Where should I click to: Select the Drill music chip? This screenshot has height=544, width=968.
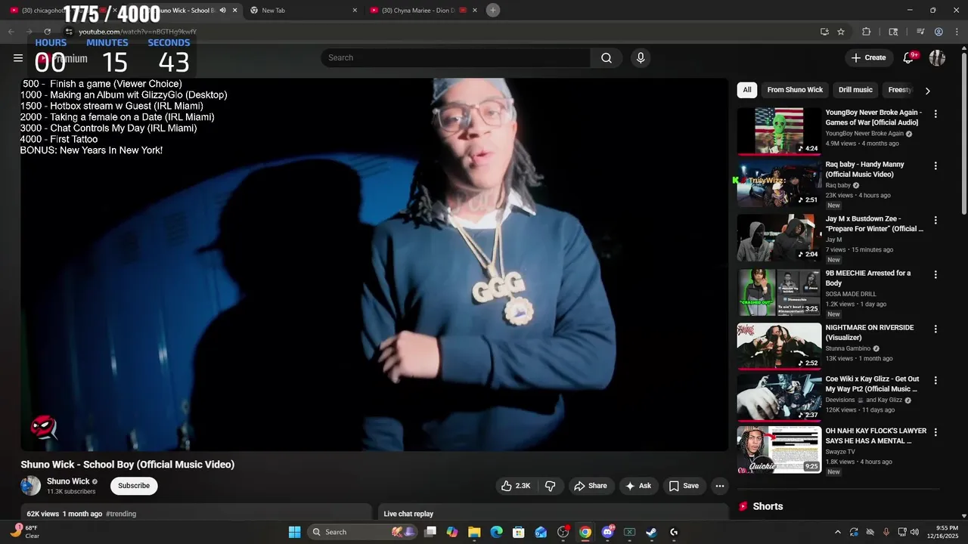pyautogui.click(x=855, y=90)
